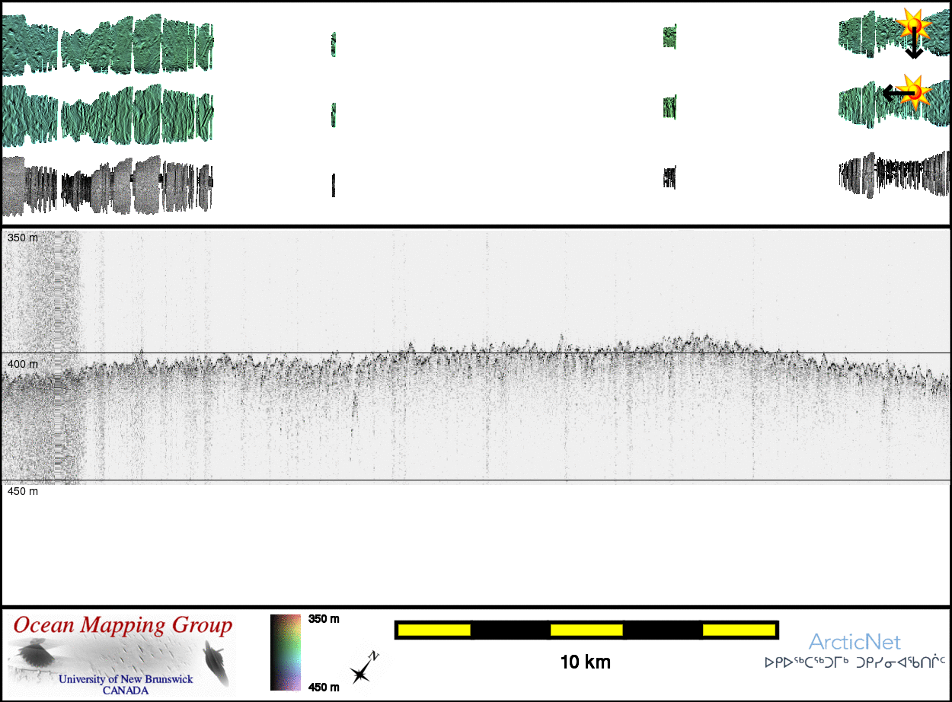Click the Inuktitut syllabics text under ArcticNet
This screenshot has height=702, width=952.
point(855,662)
